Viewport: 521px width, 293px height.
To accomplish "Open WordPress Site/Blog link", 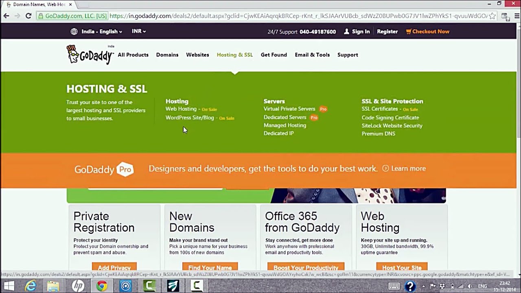I will pyautogui.click(x=190, y=118).
